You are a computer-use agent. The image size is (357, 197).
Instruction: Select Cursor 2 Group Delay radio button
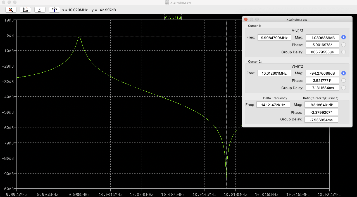(x=344, y=88)
